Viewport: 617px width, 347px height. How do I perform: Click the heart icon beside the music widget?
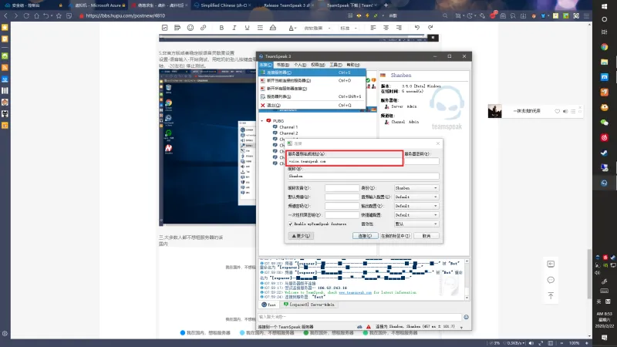tap(557, 111)
